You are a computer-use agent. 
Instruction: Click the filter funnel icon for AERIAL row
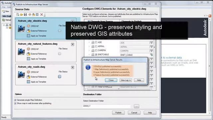(151, 47)
